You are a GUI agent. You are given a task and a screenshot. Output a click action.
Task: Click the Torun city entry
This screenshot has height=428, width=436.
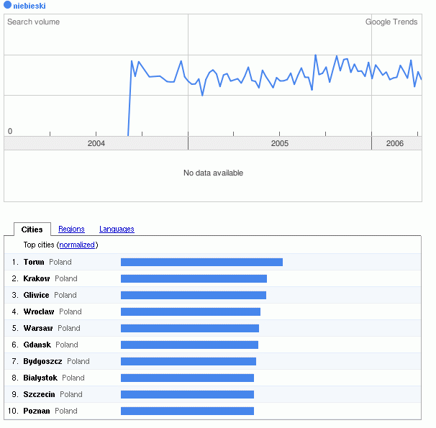pyautogui.click(x=34, y=263)
